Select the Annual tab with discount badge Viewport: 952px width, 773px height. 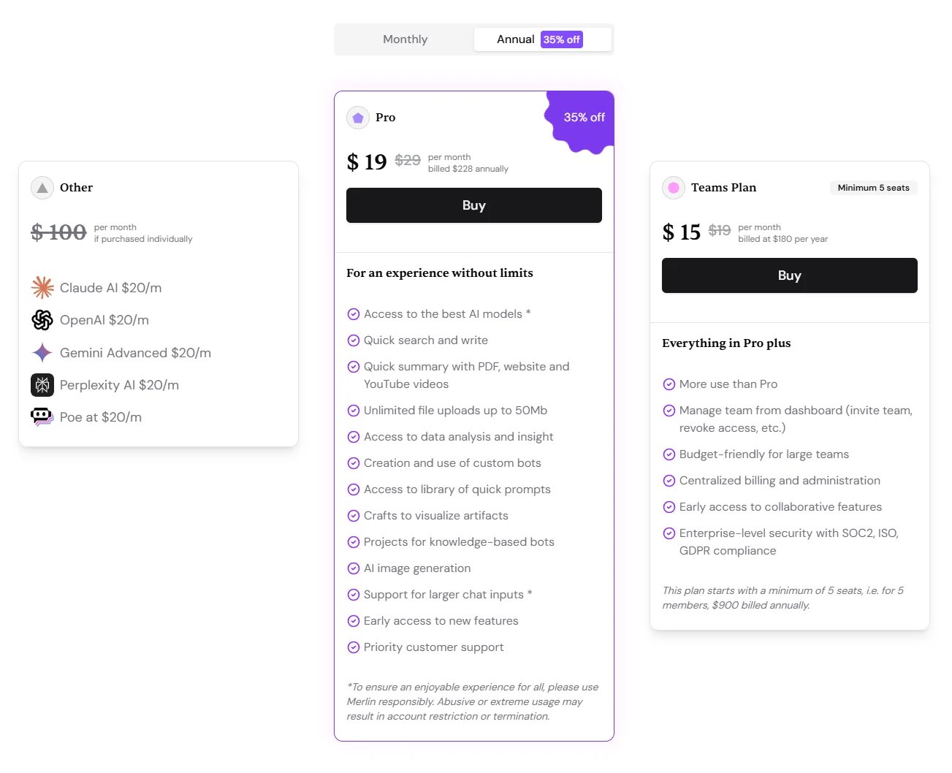coord(541,39)
